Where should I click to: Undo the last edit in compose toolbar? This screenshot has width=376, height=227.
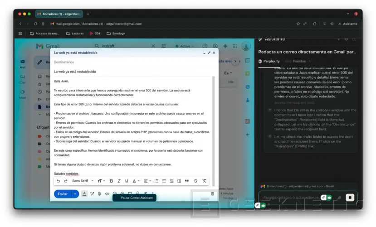click(x=58, y=181)
